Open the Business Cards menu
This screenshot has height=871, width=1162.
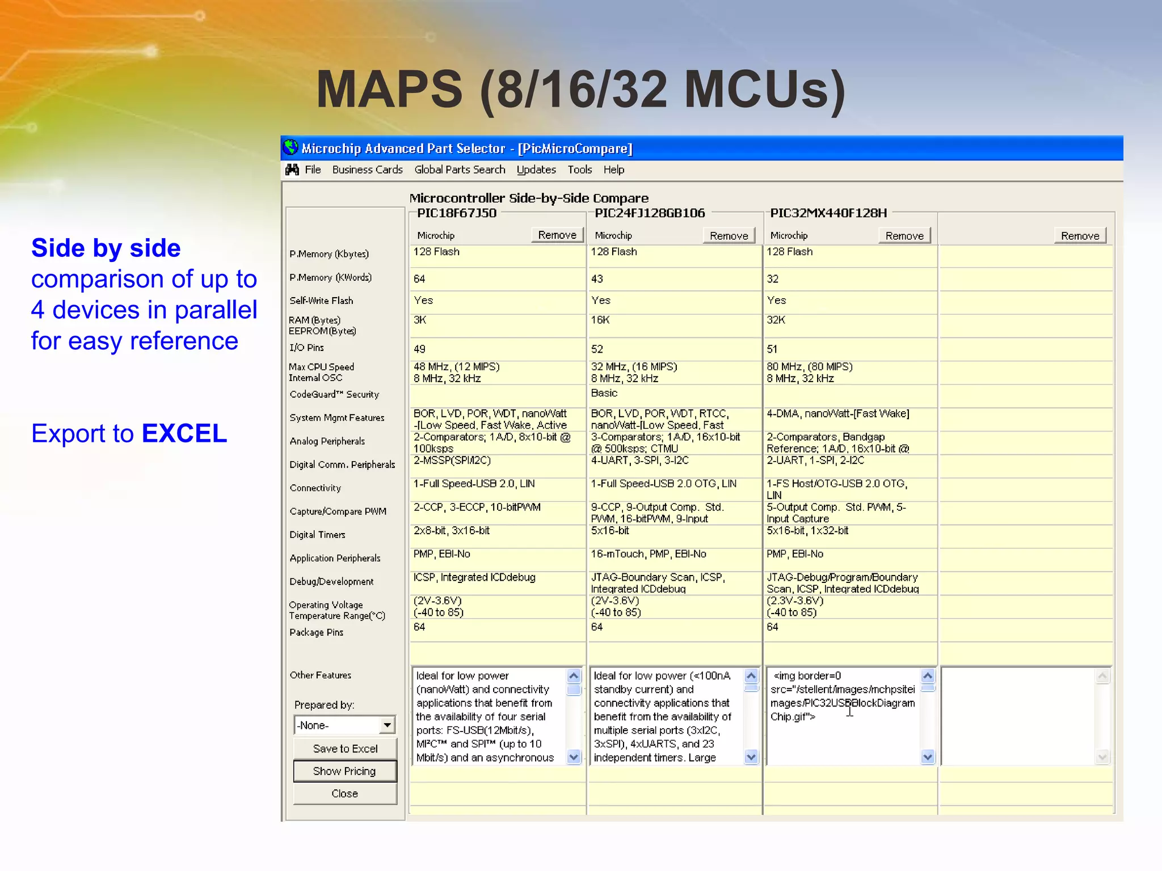367,170
